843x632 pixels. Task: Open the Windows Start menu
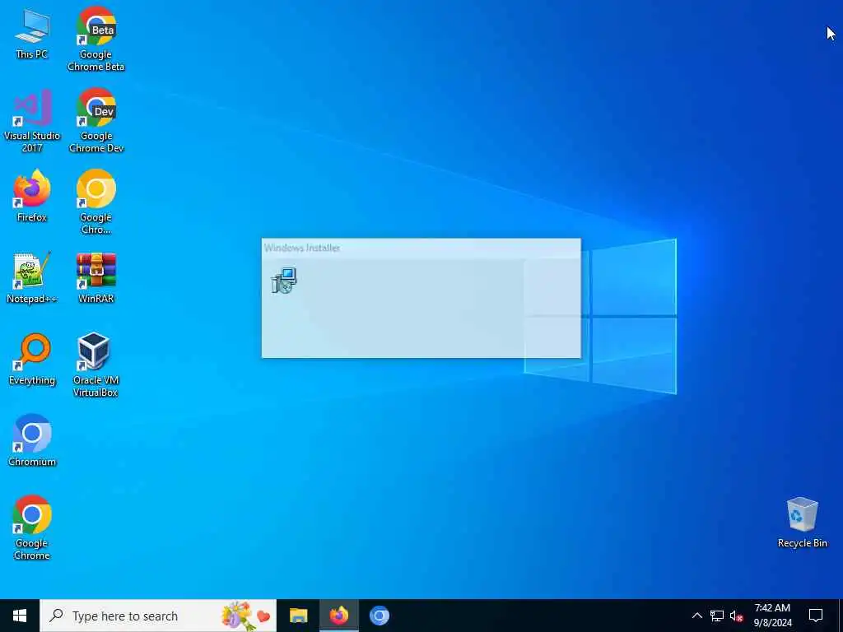point(20,616)
